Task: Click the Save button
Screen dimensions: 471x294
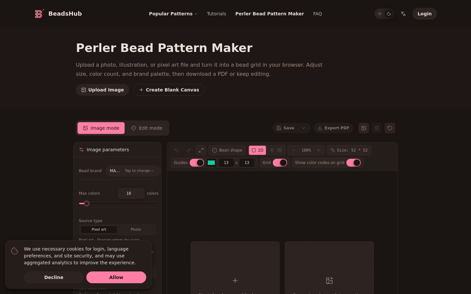Action: 286,128
